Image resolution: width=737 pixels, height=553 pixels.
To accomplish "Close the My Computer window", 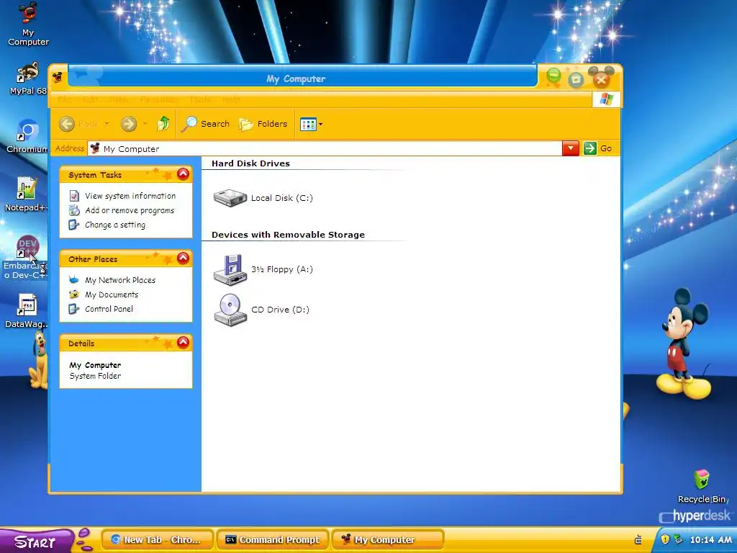I will [601, 78].
